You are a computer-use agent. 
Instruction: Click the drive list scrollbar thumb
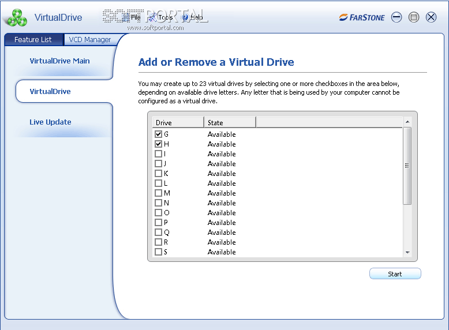tap(407, 166)
